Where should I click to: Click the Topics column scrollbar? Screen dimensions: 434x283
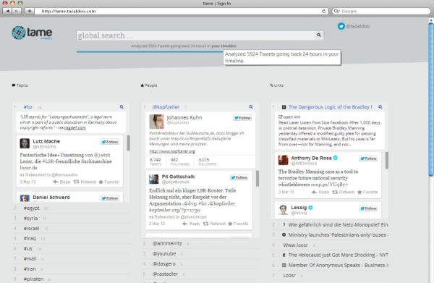(128, 143)
